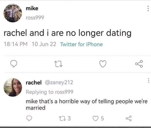
Task: Open rachel's profile picture
Action: click(x=13, y=87)
